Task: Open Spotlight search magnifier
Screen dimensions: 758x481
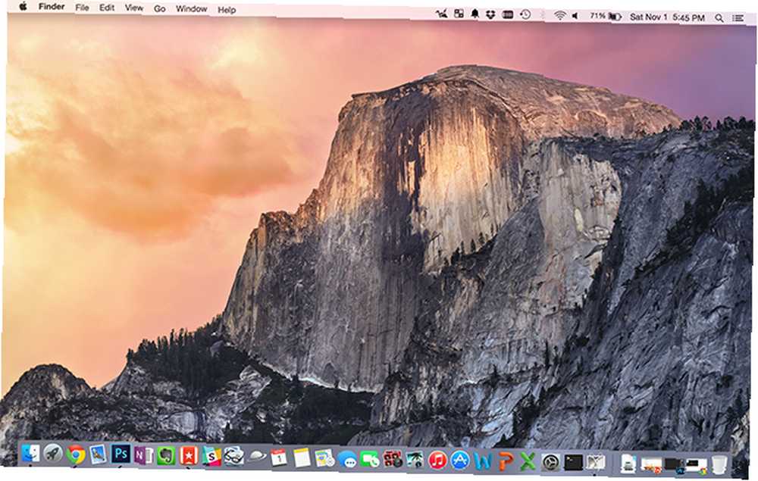Action: [x=719, y=18]
